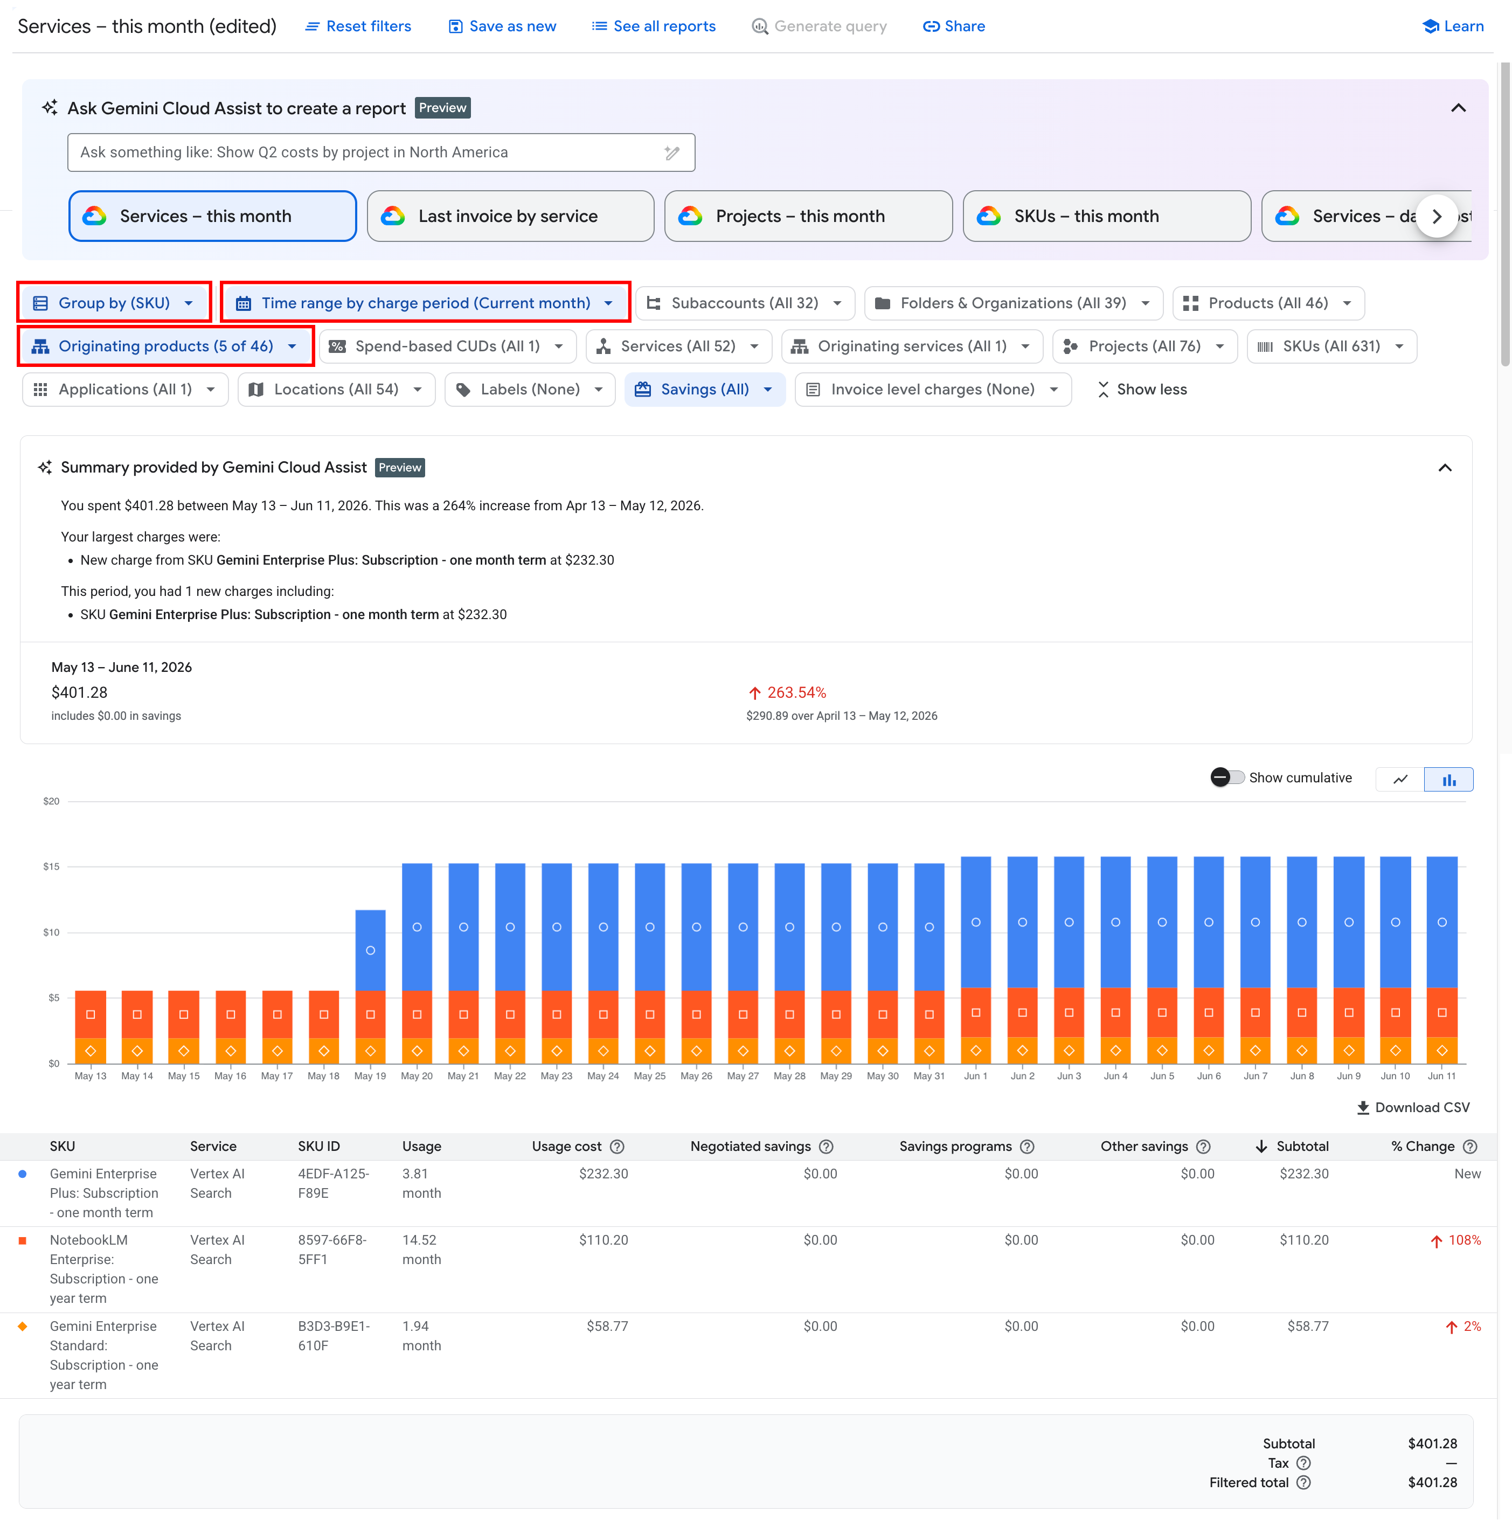Image resolution: width=1512 pixels, height=1520 pixels.
Task: Click the Other savings help icon
Action: coord(1203,1146)
